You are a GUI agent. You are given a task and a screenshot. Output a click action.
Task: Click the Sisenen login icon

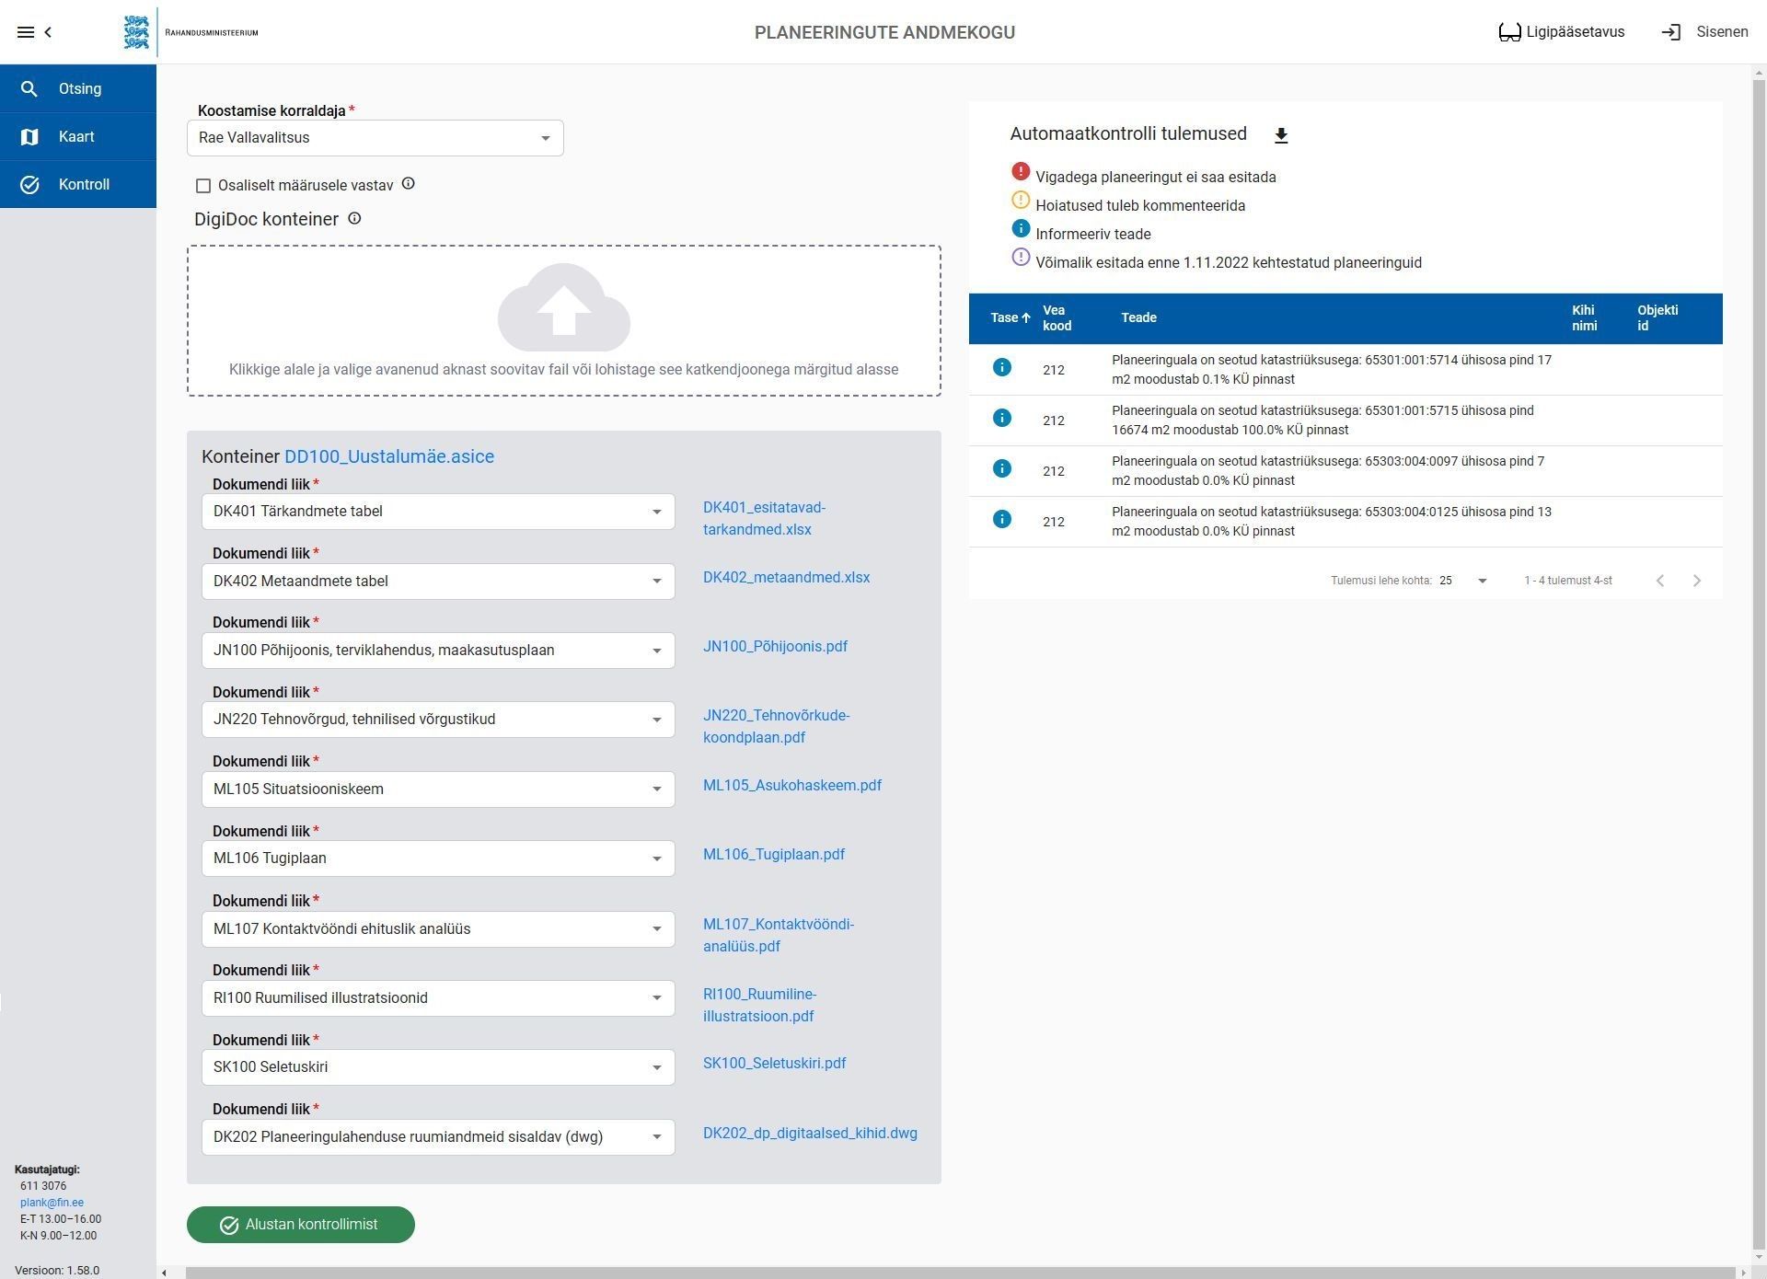click(x=1670, y=32)
